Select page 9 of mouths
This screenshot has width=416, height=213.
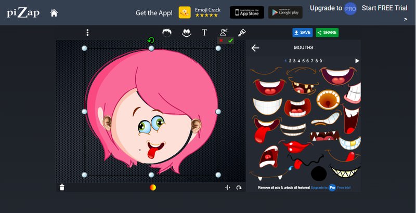[321, 61]
